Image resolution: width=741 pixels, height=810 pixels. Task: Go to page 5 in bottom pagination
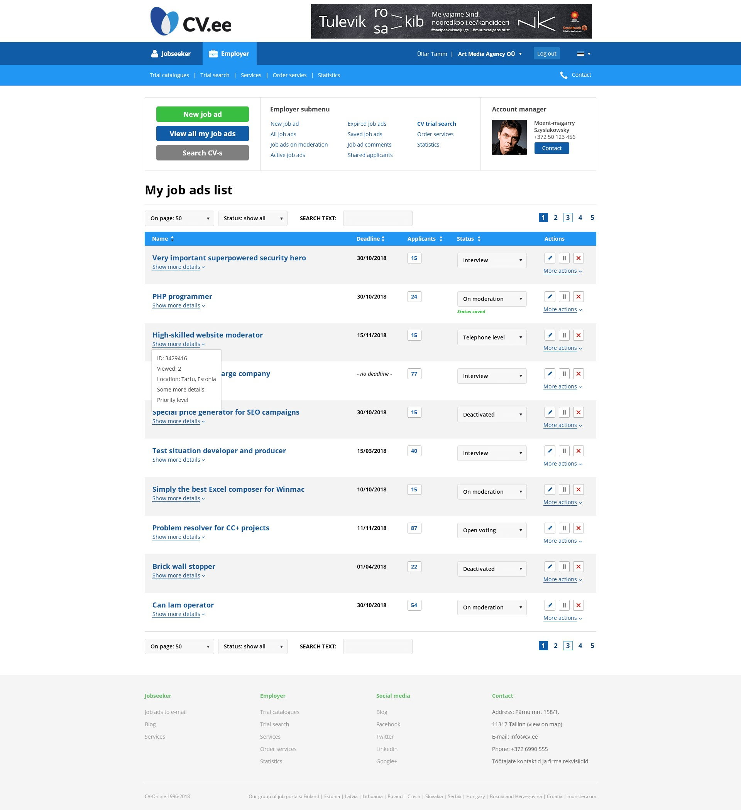click(x=592, y=646)
